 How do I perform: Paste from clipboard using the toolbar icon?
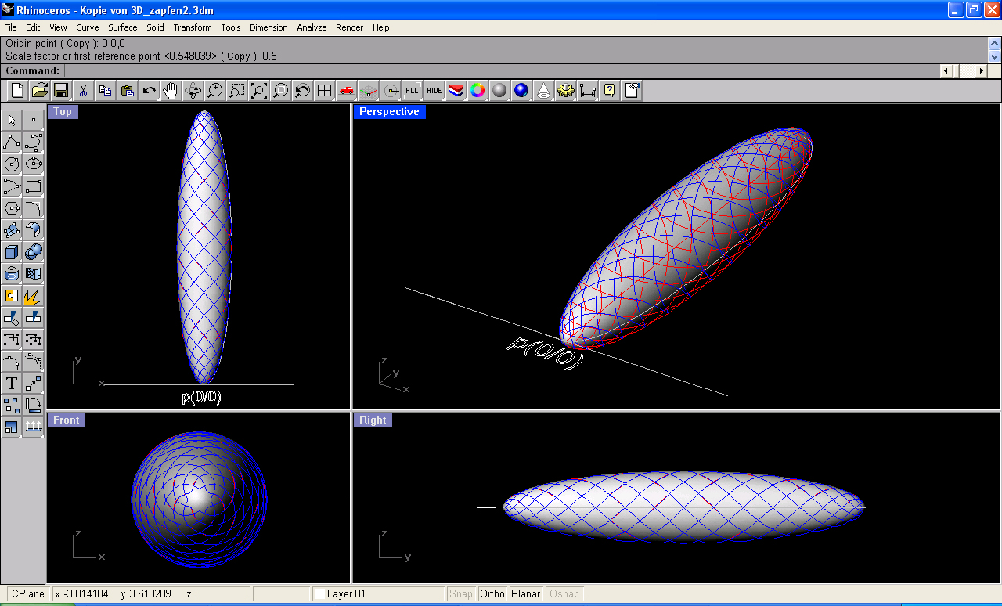click(127, 91)
